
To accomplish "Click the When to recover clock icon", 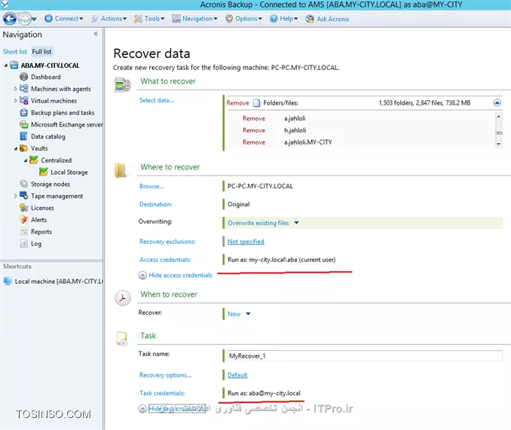I will point(123,298).
